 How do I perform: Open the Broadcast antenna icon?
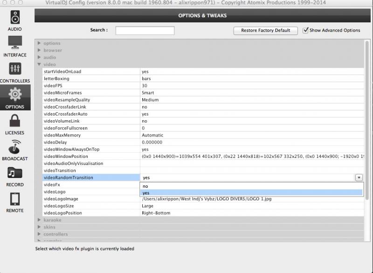pos(15,147)
